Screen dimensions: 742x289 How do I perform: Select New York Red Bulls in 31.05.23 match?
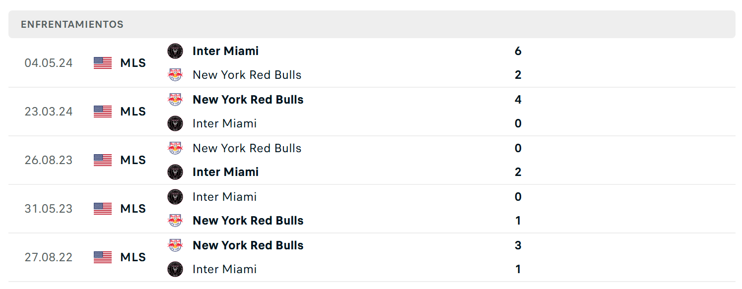248,221
